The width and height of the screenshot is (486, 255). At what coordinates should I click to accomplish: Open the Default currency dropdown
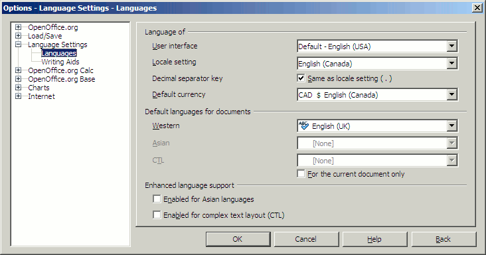coord(451,94)
